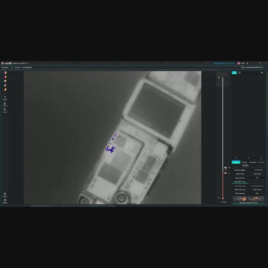Go to previous gallery page arrow
Image resolution: width=268 pixels, height=268 pixels.
(x=236, y=158)
